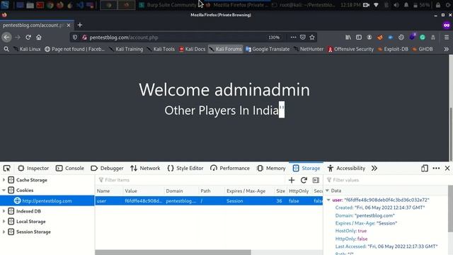Open the Firefox hamburger menu
The width and height of the screenshot is (453, 255).
point(447,38)
